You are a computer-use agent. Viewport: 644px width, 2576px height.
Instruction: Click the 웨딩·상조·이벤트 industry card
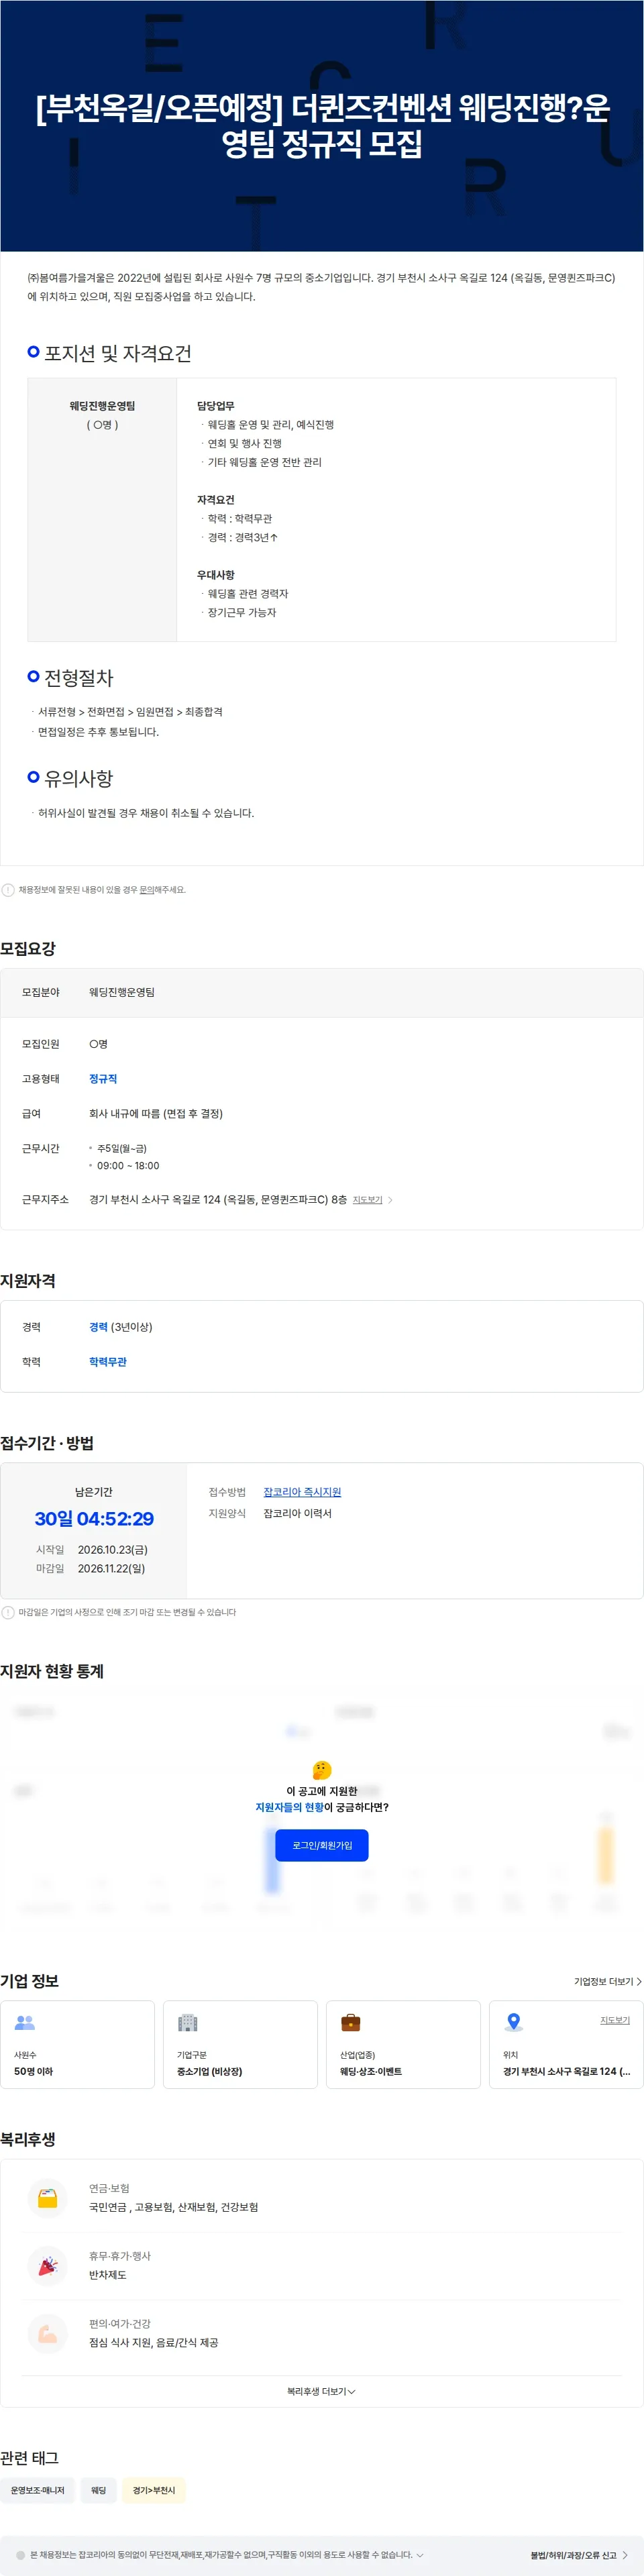[x=403, y=2044]
